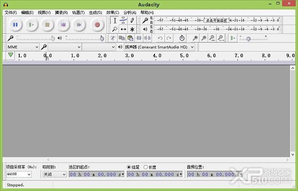Image resolution: width=298 pixels, height=191 pixels.
Task: Open the recording device dropdown
Action: (65, 47)
